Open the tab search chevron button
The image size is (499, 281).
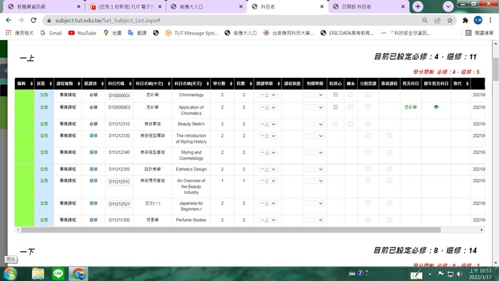coord(448,6)
